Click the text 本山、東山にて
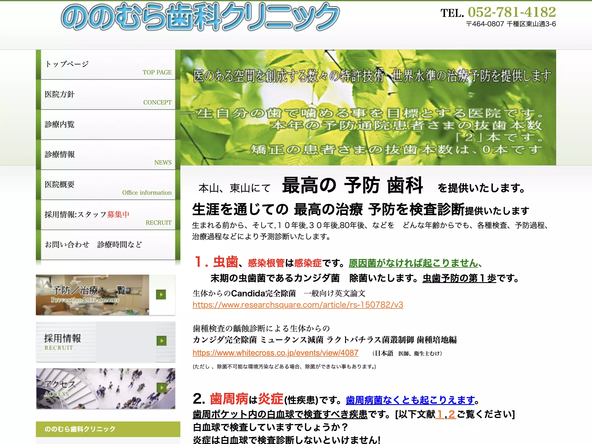This screenshot has height=444, width=592. click(x=234, y=188)
